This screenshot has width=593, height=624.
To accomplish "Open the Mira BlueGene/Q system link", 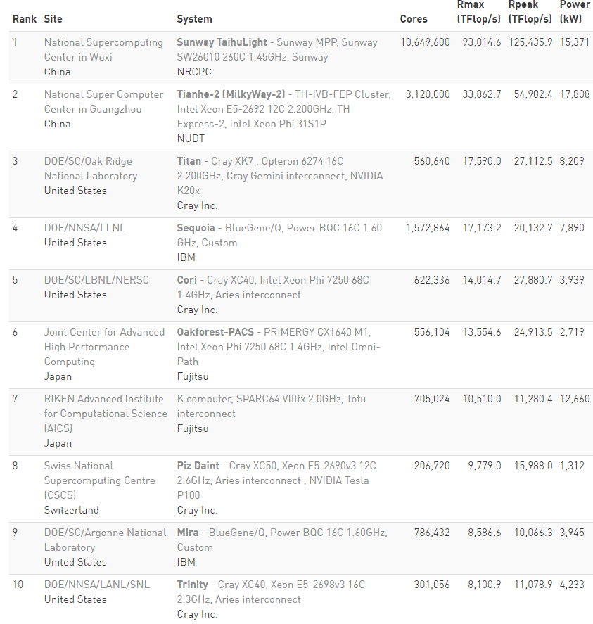I will tap(282, 540).
